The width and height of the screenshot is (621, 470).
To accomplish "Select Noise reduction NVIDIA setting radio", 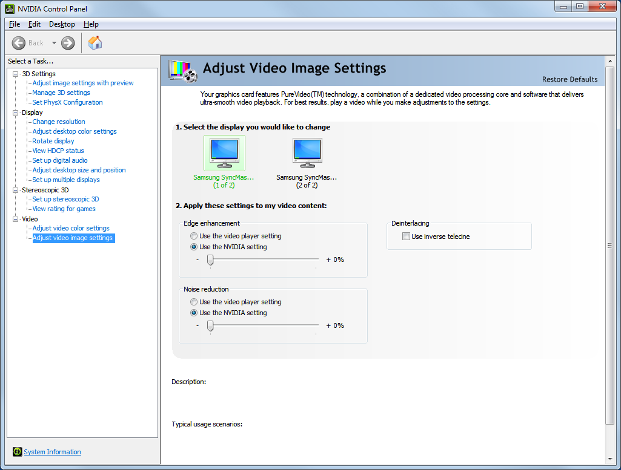I will pos(194,313).
